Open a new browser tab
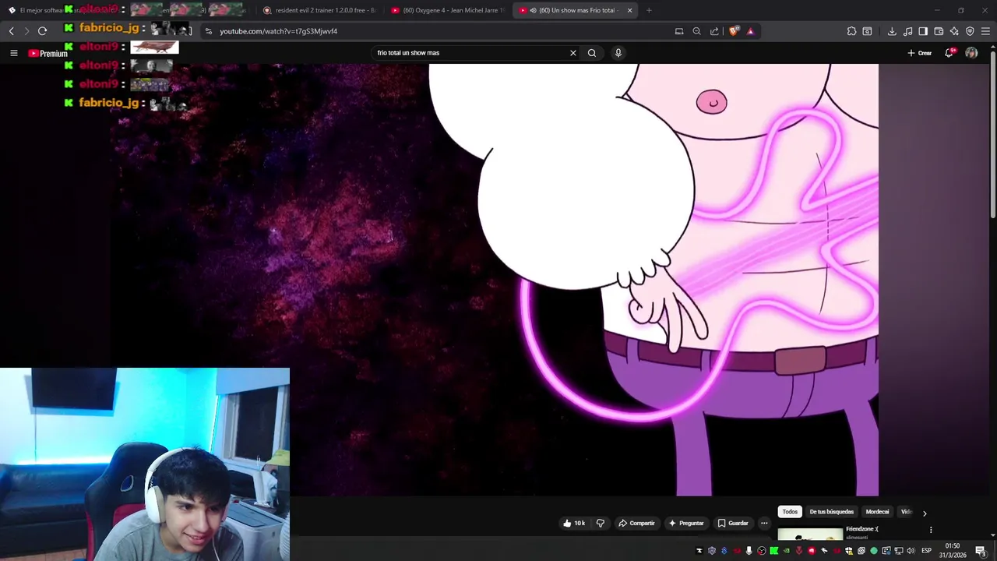This screenshot has width=997, height=561. point(649,10)
